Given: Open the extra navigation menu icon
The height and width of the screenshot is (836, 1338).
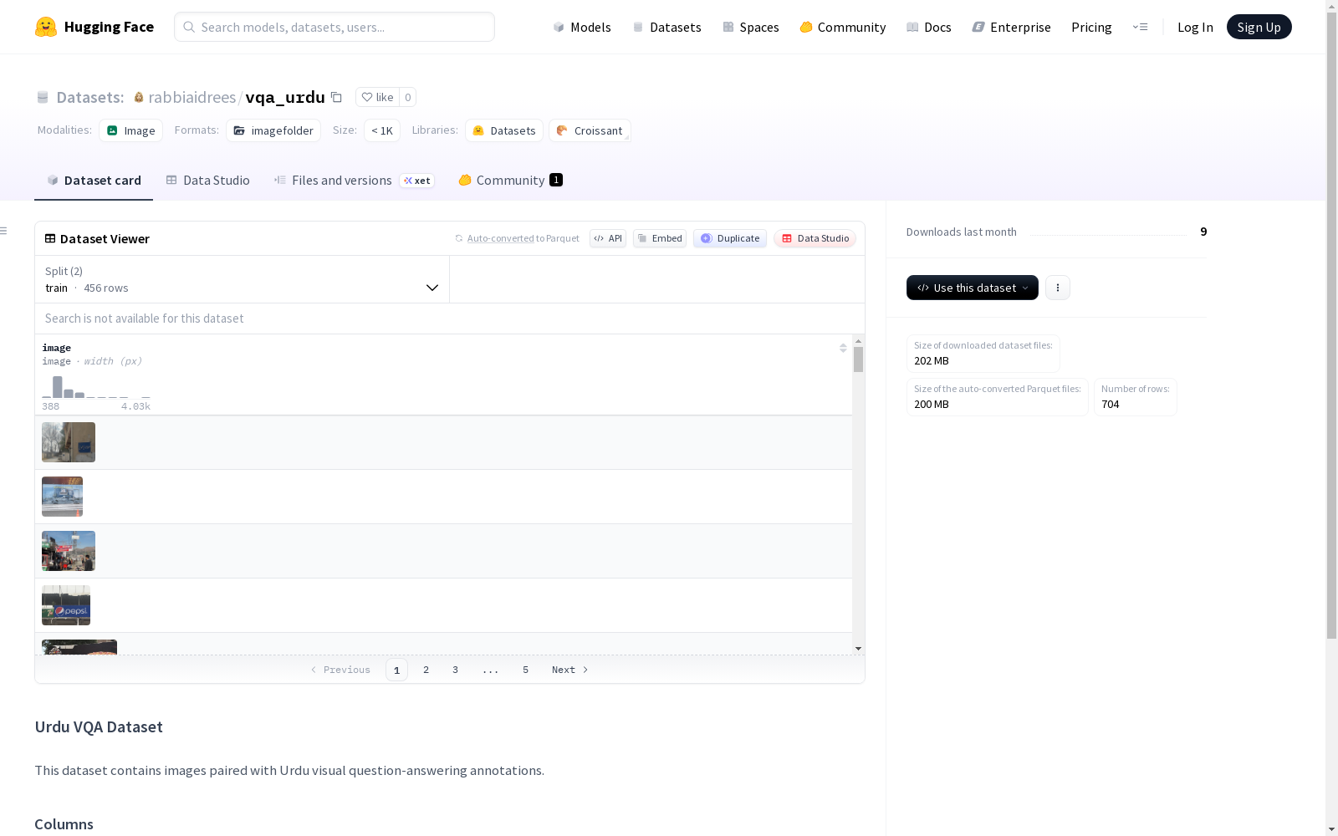Looking at the screenshot, I should click(1140, 27).
